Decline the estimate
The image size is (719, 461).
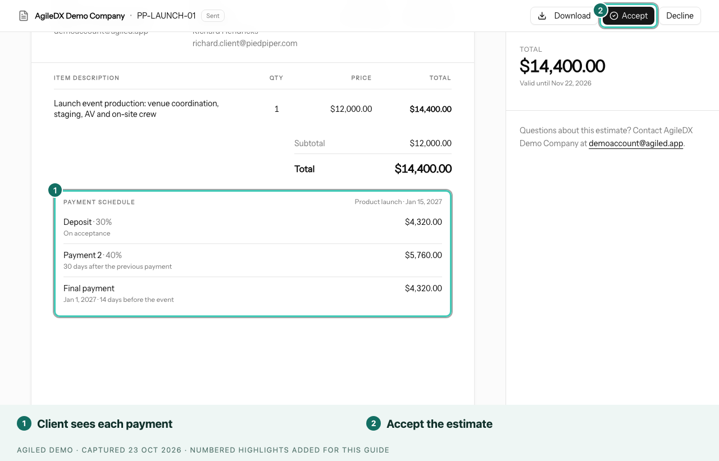click(680, 16)
